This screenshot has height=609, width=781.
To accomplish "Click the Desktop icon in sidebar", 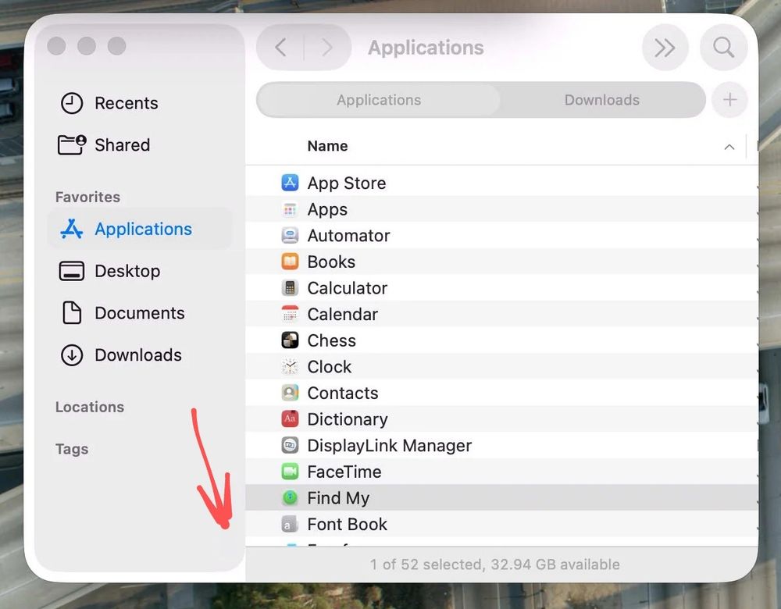I will [x=72, y=271].
